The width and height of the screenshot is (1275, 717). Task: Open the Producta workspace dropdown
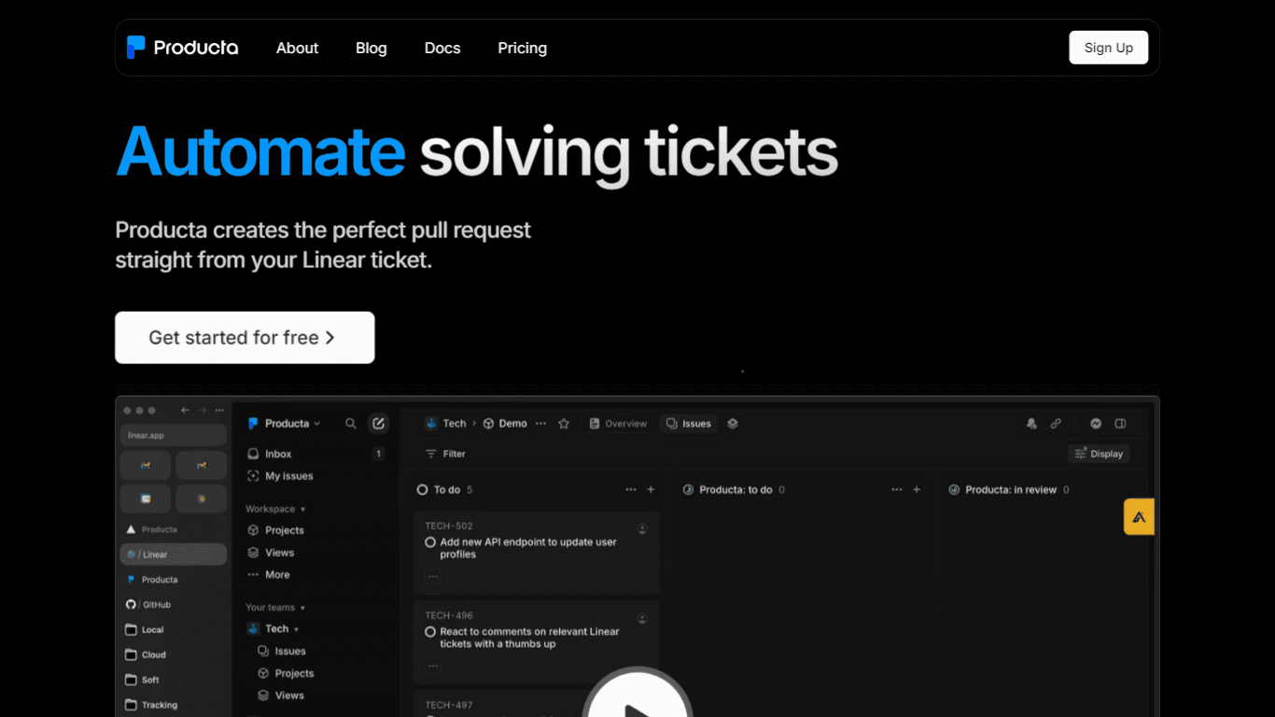[x=284, y=424]
